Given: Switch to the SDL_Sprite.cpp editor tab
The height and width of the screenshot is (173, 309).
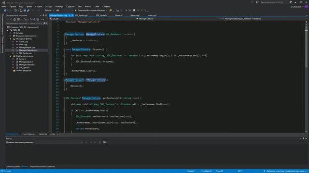Looking at the screenshot, I should pos(82,15).
